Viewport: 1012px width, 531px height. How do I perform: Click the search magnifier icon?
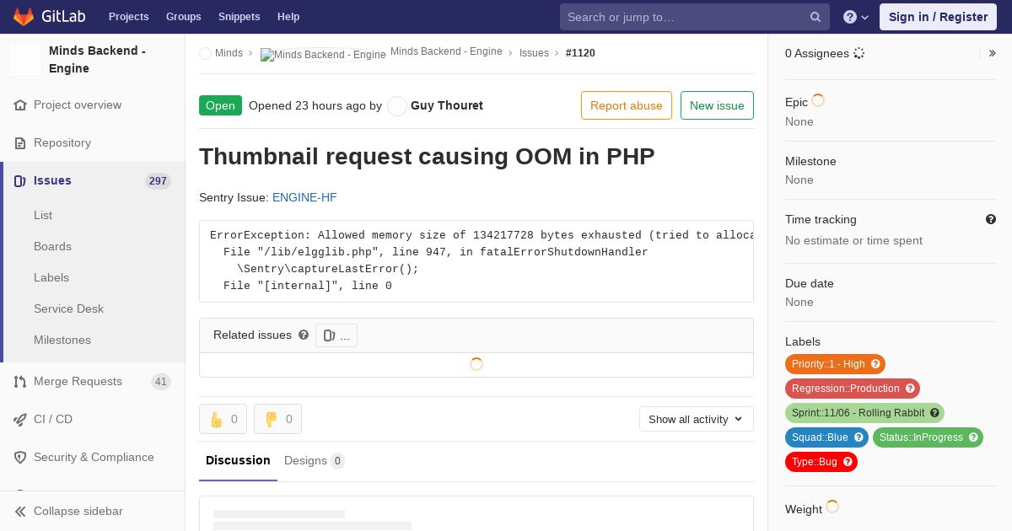[816, 17]
